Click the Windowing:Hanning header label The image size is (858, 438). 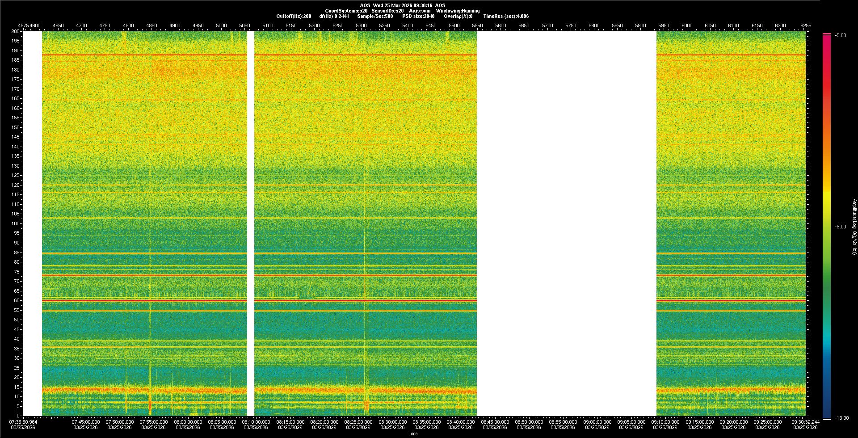[458, 11]
